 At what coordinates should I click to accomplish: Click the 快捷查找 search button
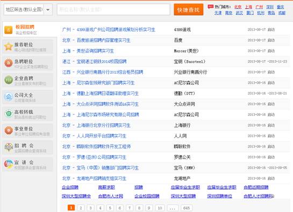[x=188, y=10]
